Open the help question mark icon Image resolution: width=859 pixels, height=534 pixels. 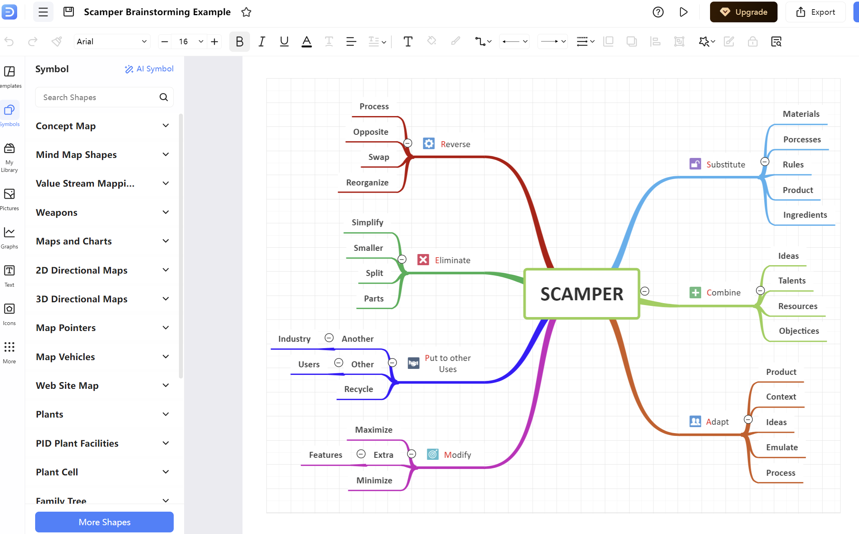(x=658, y=12)
